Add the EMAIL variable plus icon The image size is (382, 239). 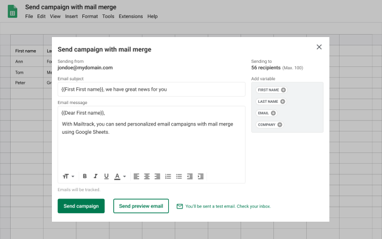[x=273, y=113]
